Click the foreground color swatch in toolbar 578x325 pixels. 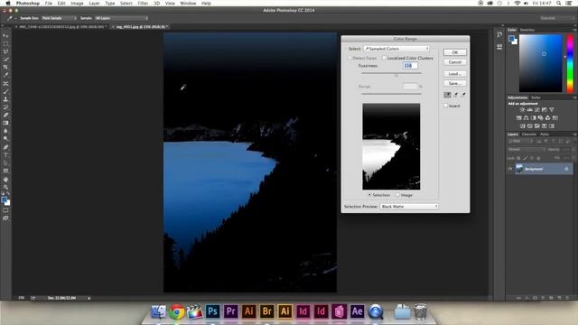4,200
